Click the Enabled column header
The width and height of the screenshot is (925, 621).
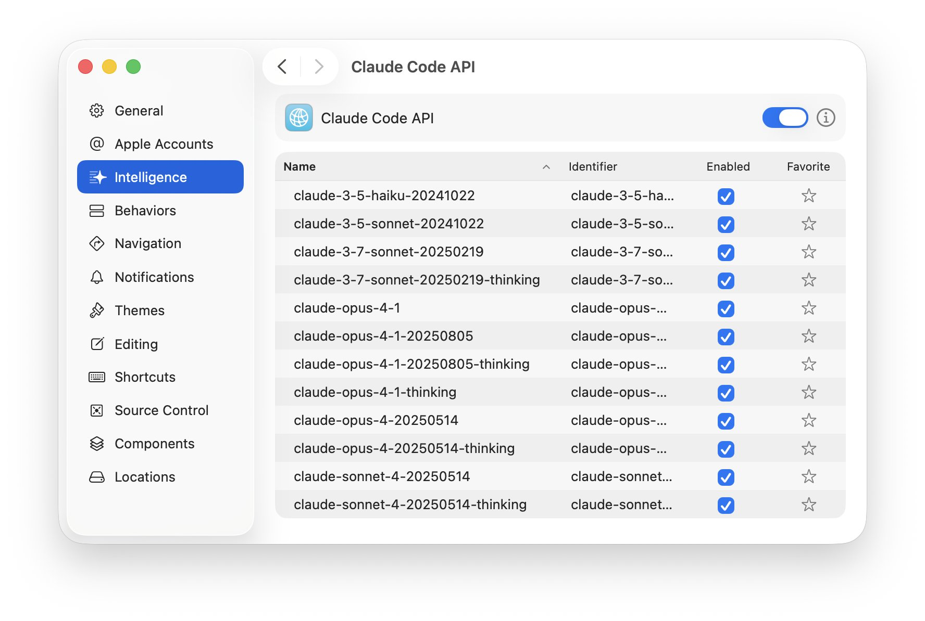point(728,166)
